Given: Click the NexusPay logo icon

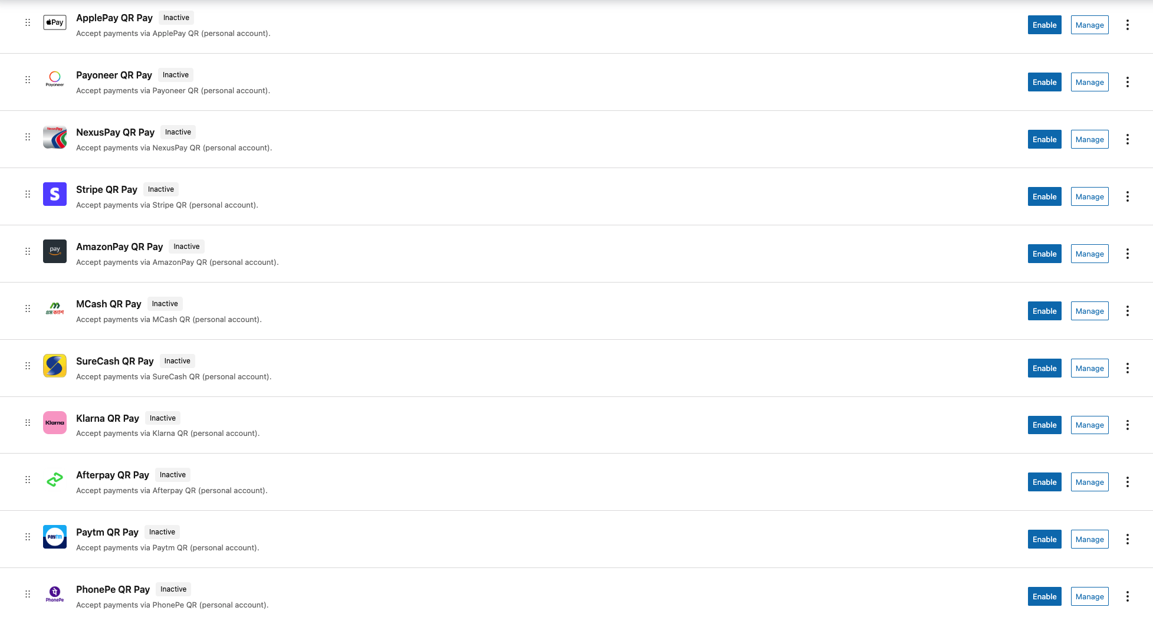Looking at the screenshot, I should (55, 137).
